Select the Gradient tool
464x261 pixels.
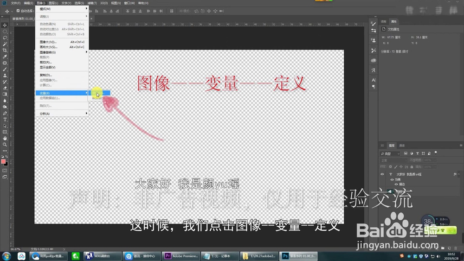click(5, 94)
